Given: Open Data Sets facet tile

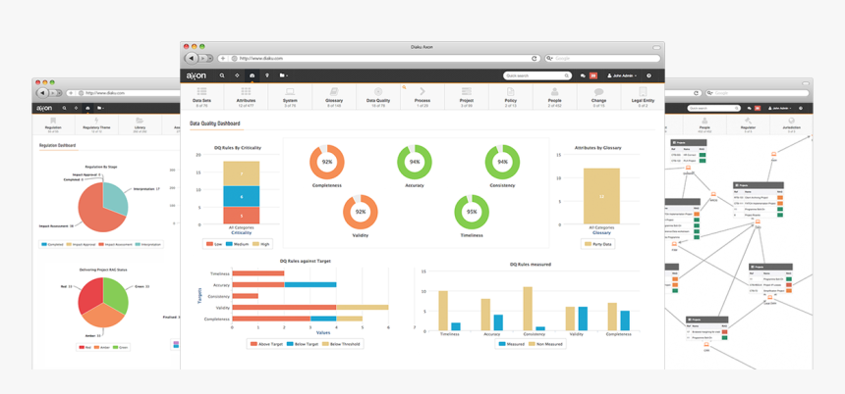Looking at the screenshot, I should tap(201, 96).
